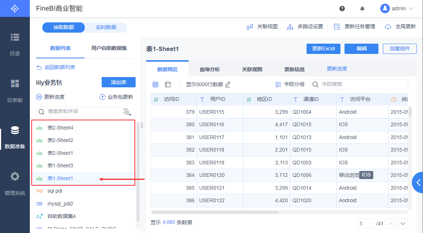
Task: Switch to the 用户自助数据集 tab
Action: click(x=109, y=48)
